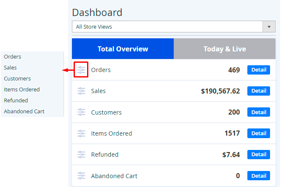Select Orders in the left menu

[13, 56]
